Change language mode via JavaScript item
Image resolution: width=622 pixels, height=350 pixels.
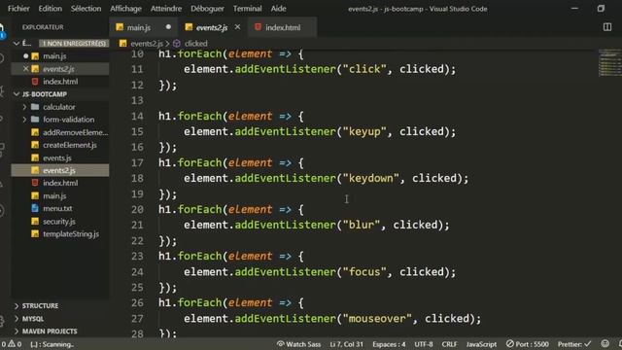pyautogui.click(x=481, y=344)
